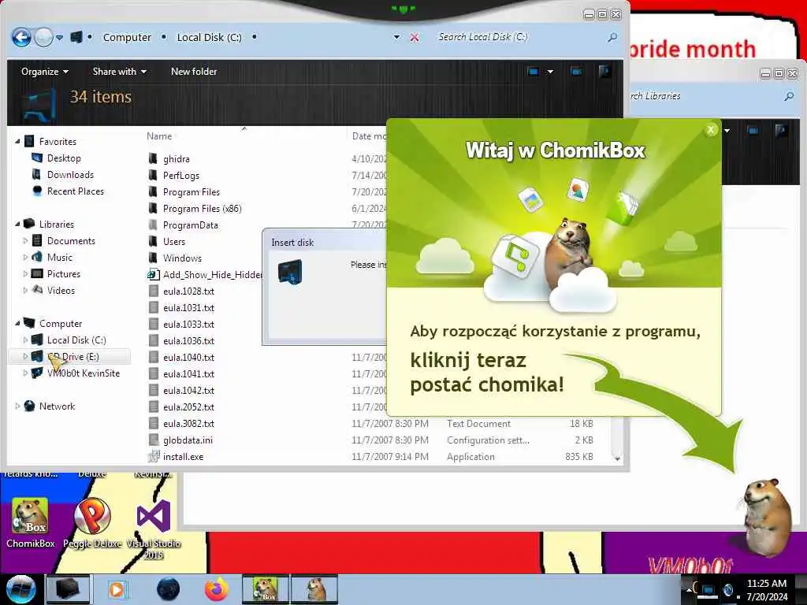
Task: Select the globdata.ini file
Action: pos(188,440)
